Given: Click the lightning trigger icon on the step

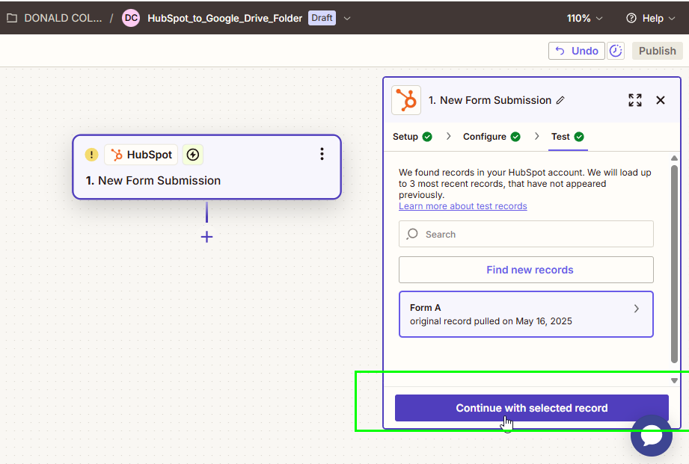Looking at the screenshot, I should 193,155.
